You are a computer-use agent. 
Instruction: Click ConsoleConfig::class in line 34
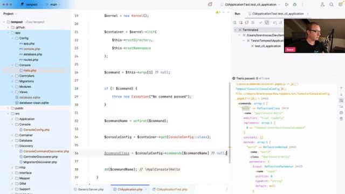point(188,137)
